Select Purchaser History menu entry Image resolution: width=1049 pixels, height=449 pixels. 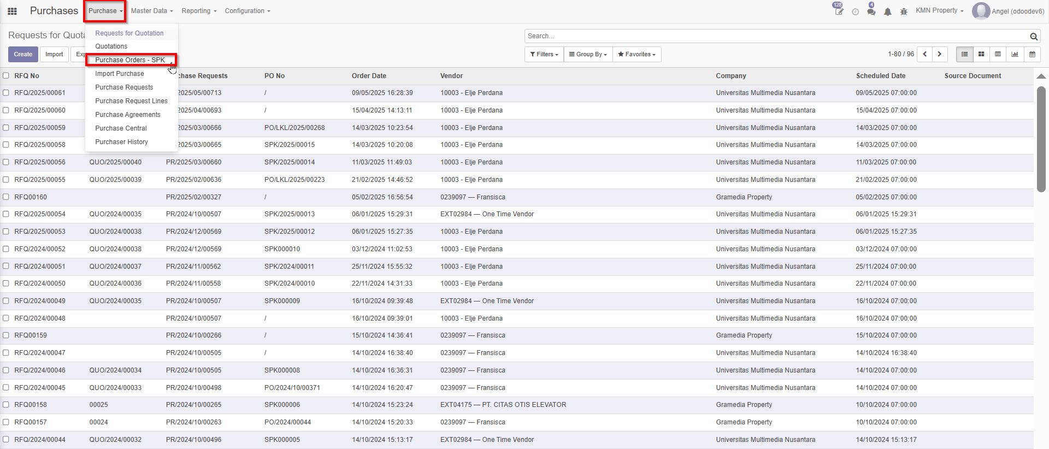tap(121, 142)
